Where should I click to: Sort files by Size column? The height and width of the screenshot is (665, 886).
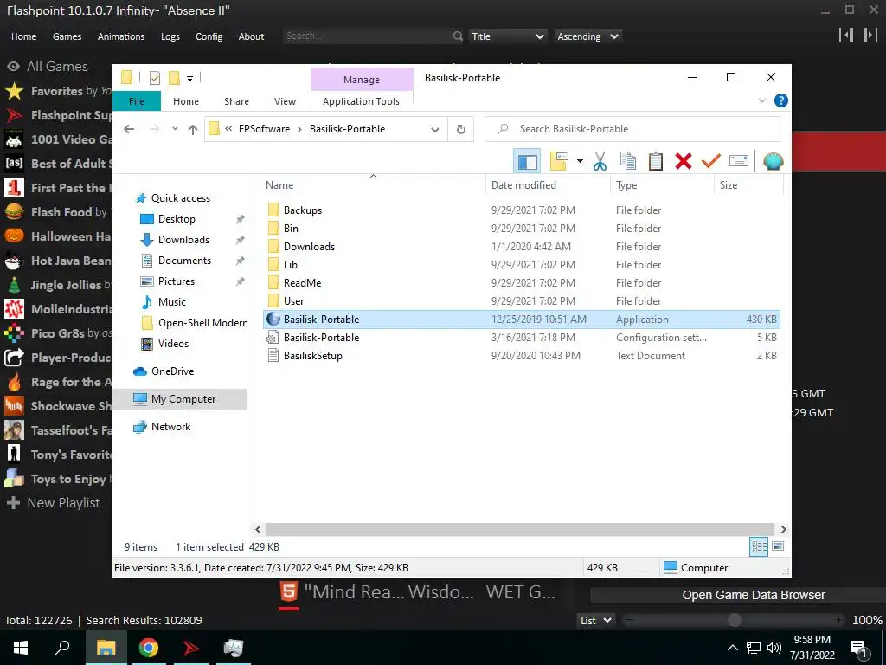click(748, 185)
